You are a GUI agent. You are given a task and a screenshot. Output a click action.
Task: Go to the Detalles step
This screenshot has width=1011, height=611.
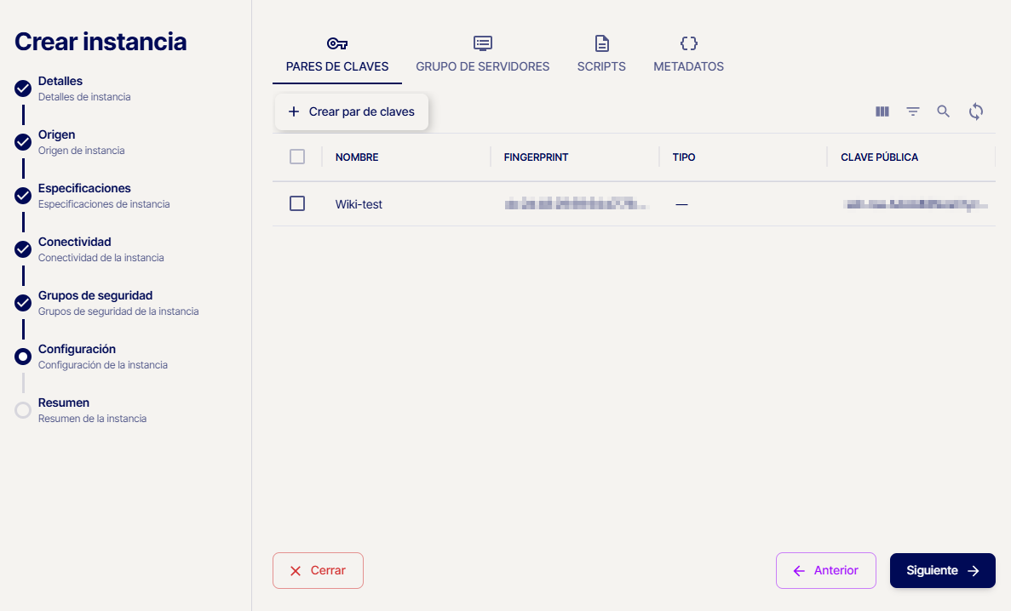(60, 82)
